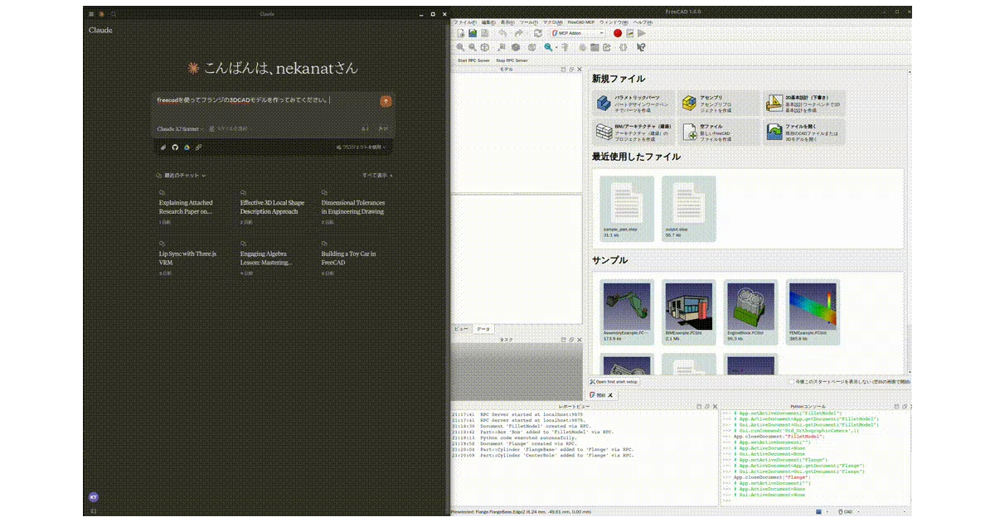Click the attachment paperclip icon in Claude

click(x=163, y=147)
